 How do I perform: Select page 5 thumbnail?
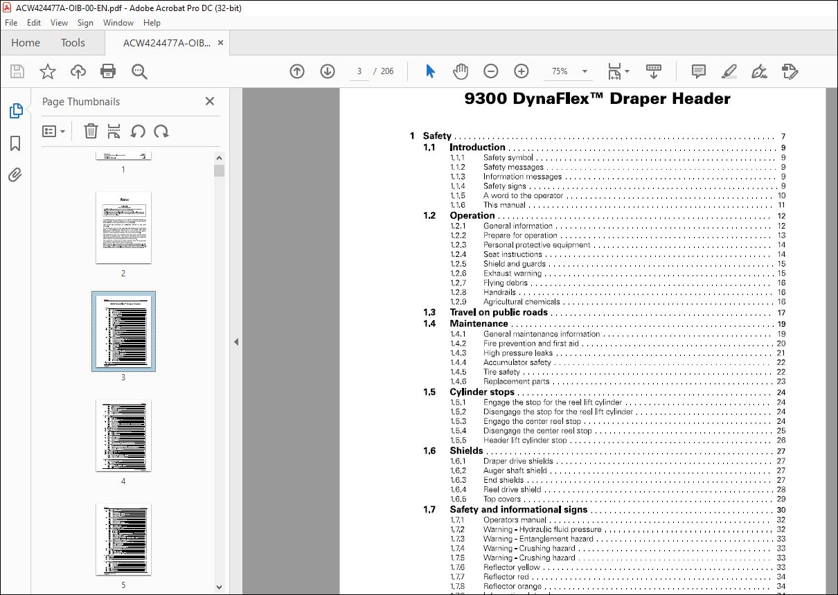(x=123, y=540)
